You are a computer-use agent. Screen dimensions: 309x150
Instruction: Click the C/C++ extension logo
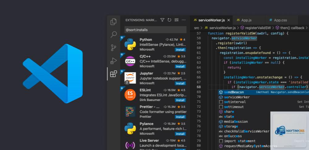point(130,61)
